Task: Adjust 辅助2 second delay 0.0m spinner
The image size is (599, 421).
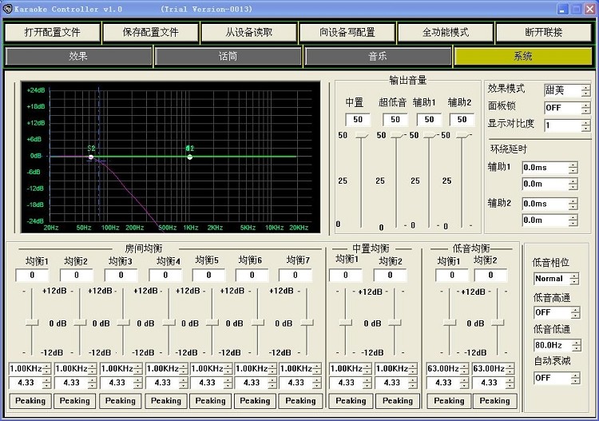Action: (x=550, y=220)
